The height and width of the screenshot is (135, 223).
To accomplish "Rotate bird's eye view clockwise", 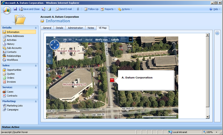I will pos(49,69).
